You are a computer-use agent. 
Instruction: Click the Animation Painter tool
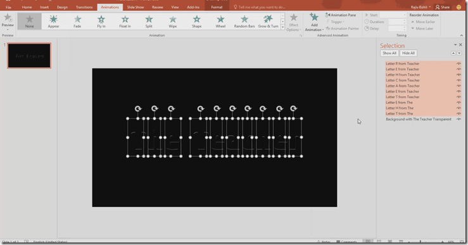343,28
